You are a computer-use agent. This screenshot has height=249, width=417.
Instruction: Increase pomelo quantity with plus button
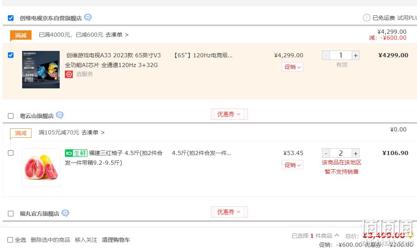coord(355,153)
